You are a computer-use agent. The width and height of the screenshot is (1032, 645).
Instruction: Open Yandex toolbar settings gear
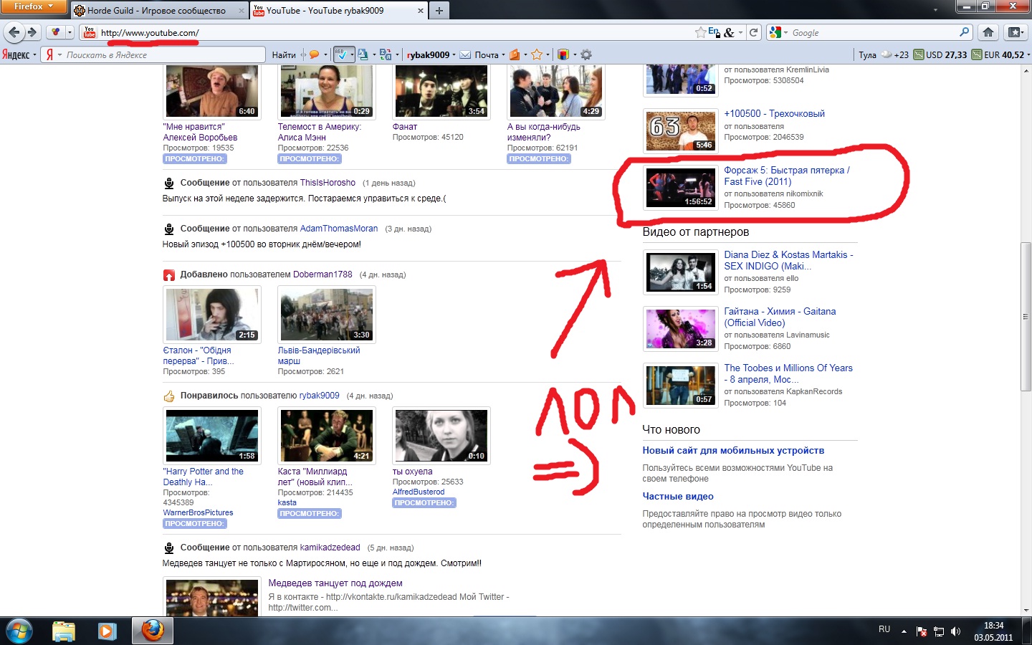(586, 54)
